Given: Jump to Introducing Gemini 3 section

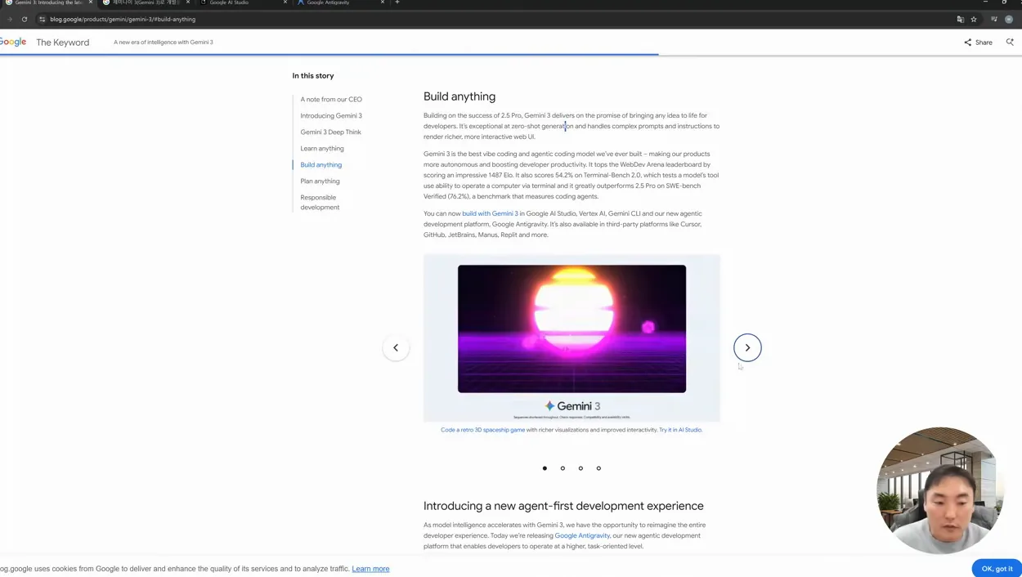Looking at the screenshot, I should (x=331, y=115).
